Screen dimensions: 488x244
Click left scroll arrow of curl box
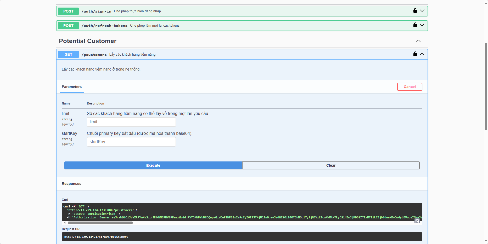65,223
